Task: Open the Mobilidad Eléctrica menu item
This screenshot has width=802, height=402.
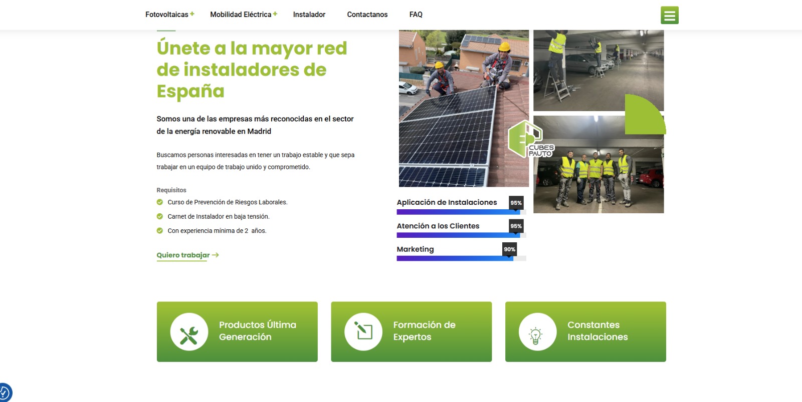Action: [241, 15]
